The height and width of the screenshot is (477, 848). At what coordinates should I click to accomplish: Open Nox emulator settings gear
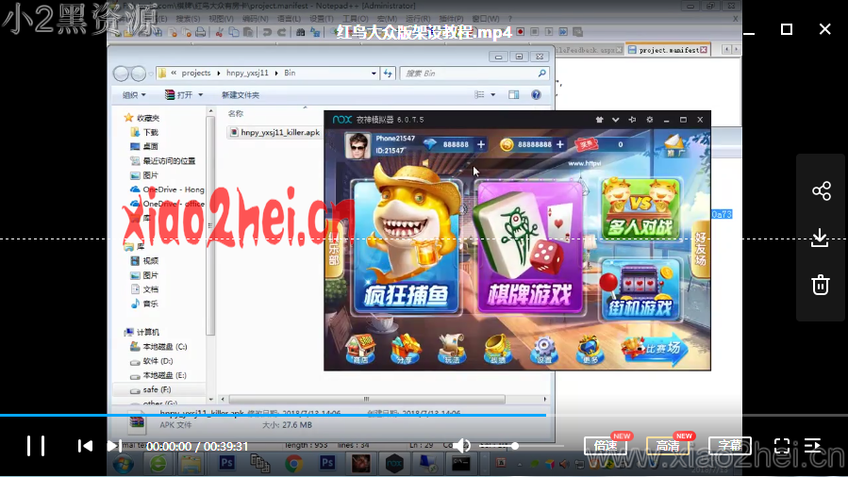point(650,120)
